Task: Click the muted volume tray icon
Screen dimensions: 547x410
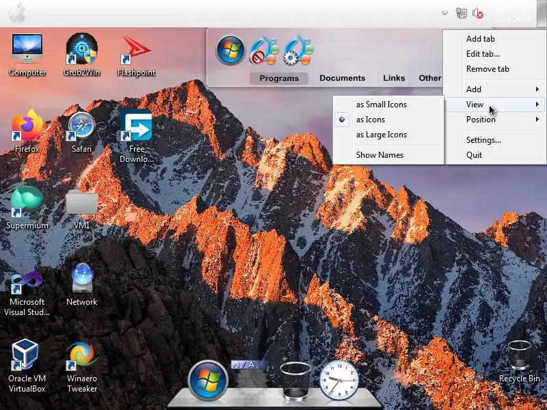Action: (477, 14)
